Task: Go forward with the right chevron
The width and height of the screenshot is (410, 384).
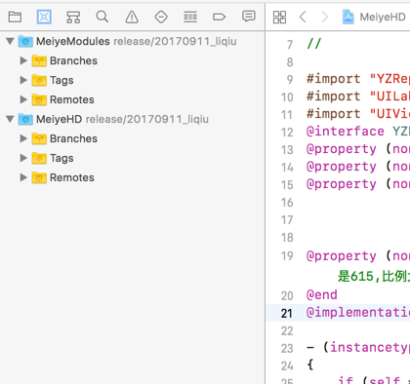Action: pos(324,17)
